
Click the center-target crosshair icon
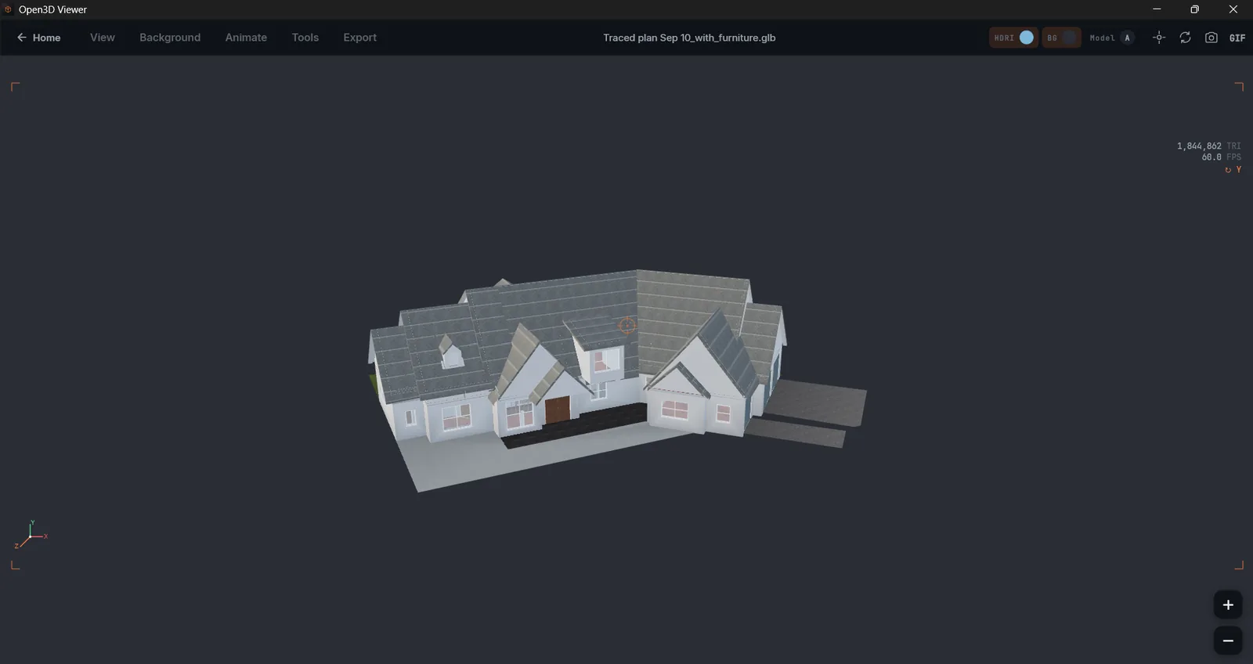[1159, 38]
